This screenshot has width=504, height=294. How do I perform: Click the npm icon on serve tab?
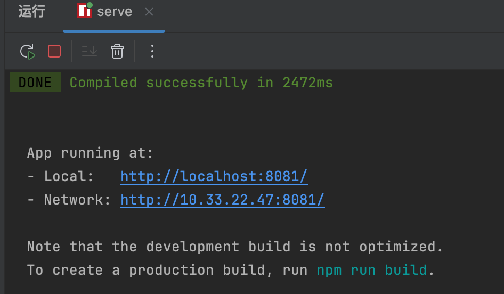(x=84, y=11)
